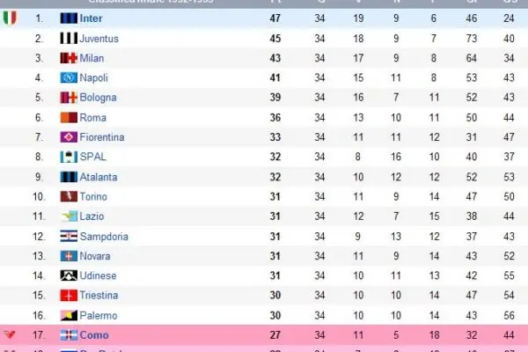Open the Palermo team link
The image size is (528, 352).
[x=98, y=315]
